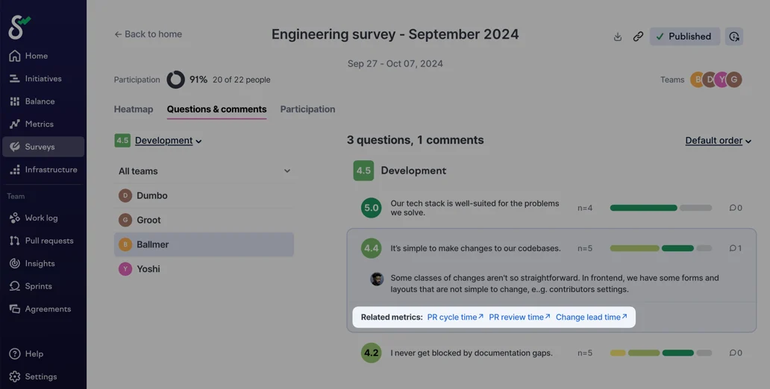Screen dimensions: 770x389
Task: Select the Yoshi team in the list
Action: pos(148,269)
